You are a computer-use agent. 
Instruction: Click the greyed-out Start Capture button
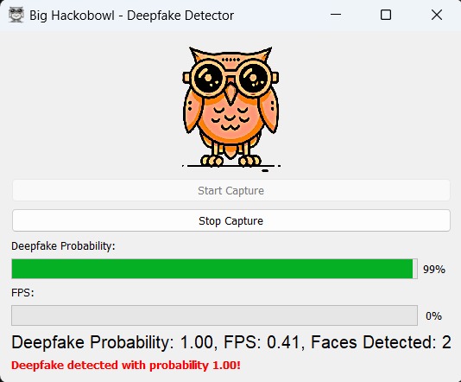(x=231, y=190)
